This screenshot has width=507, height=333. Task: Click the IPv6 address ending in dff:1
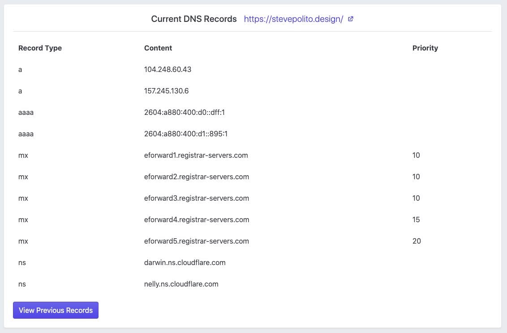pos(184,112)
